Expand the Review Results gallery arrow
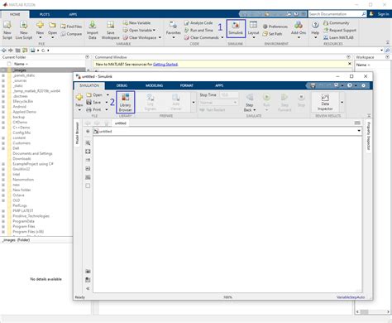The height and width of the screenshot is (323, 392). (342, 102)
